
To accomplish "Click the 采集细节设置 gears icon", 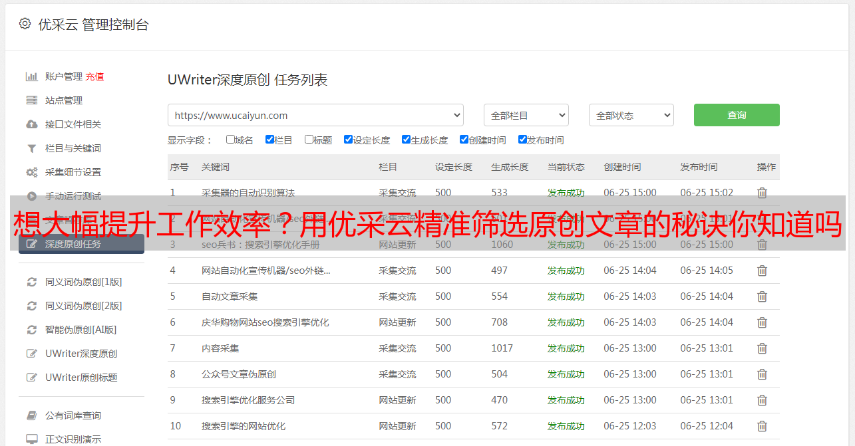I will (31, 172).
